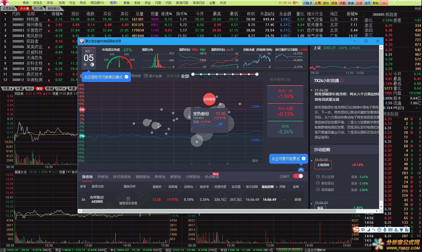
Task: Open the 强势股池 tab
Action: [143, 177]
